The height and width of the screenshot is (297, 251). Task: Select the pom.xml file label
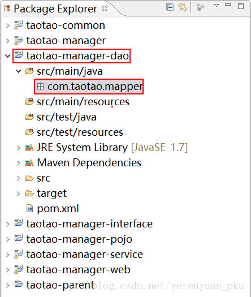coord(58,209)
